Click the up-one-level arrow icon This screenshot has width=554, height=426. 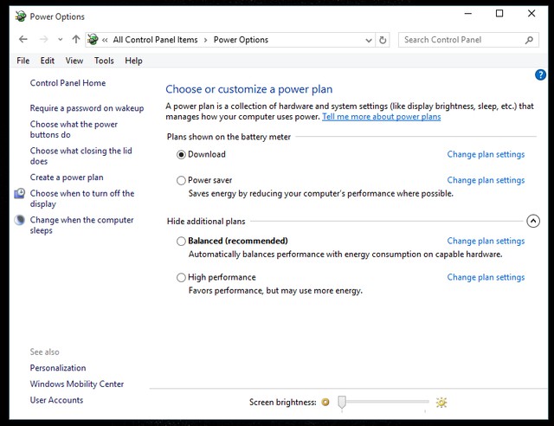[x=76, y=39]
